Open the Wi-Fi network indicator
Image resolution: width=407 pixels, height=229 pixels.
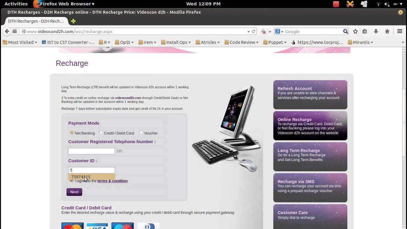pyautogui.click(x=378, y=4)
